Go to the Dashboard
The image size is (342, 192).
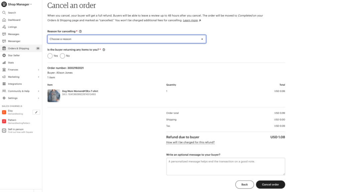pos(13,20)
